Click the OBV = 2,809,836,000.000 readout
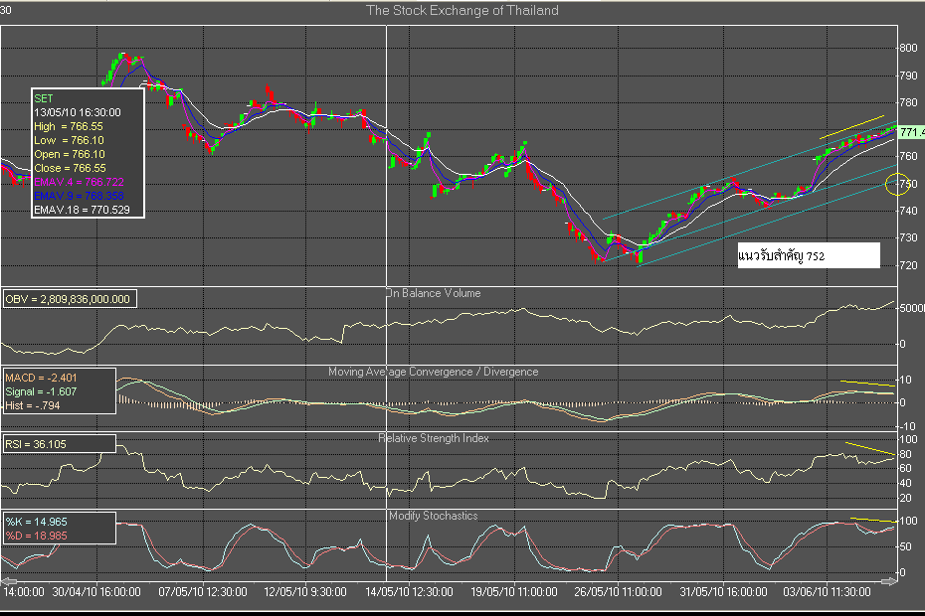Viewport: 925px width, 616px height. coord(68,299)
